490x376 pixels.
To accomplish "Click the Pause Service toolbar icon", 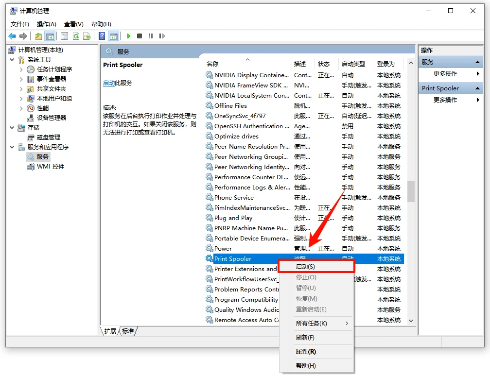I will [x=151, y=36].
